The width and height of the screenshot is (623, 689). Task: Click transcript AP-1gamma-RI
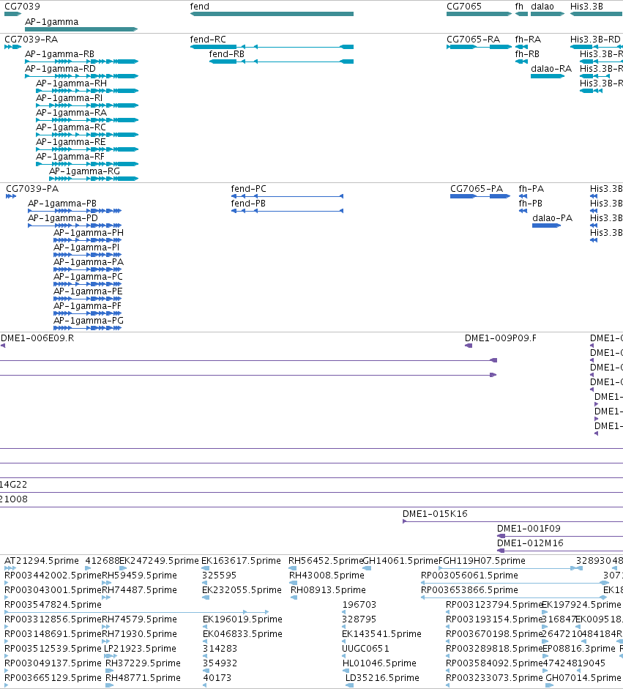(x=87, y=105)
